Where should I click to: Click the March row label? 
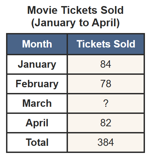tap(37, 103)
